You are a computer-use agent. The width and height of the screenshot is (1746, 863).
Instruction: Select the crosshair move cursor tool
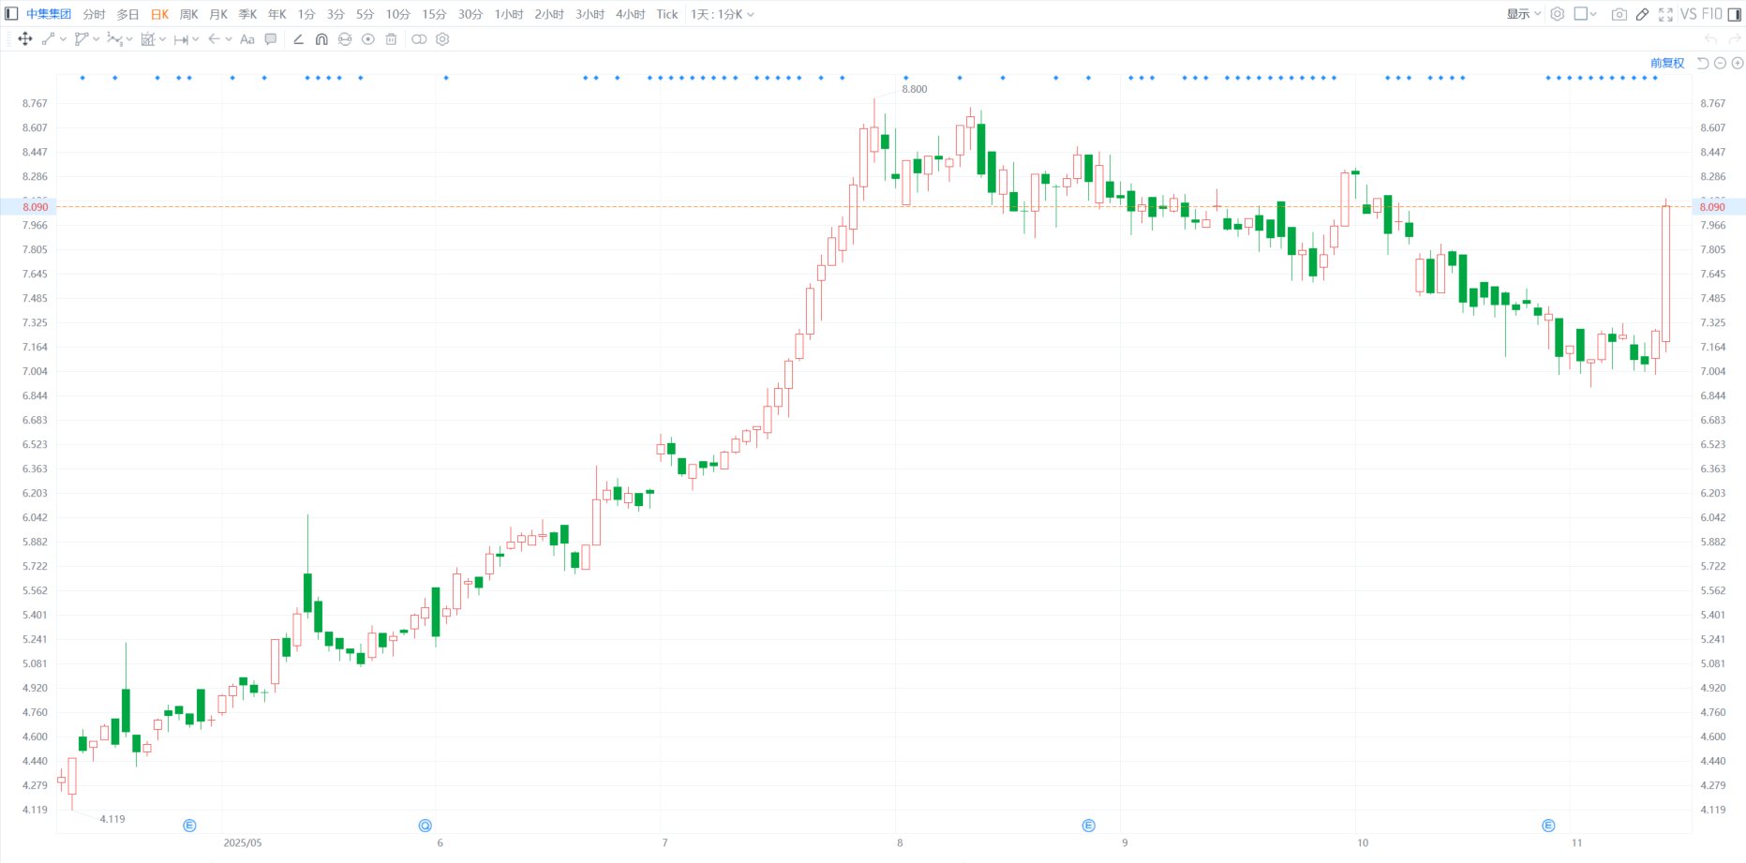[25, 39]
